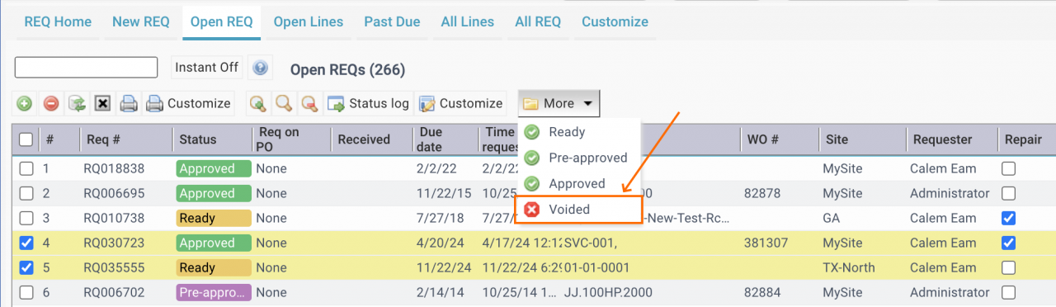
Task: Click requisition number RQ006695
Action: point(114,193)
